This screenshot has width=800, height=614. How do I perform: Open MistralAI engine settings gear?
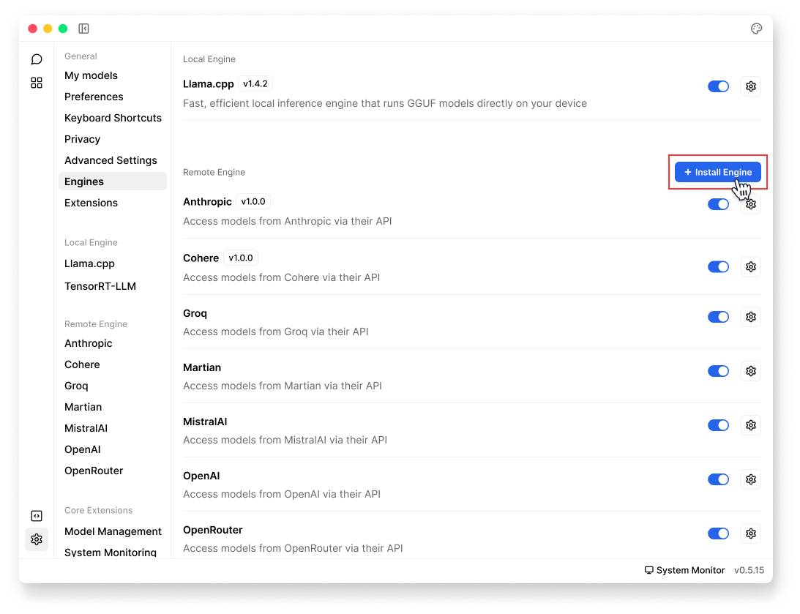(x=750, y=425)
